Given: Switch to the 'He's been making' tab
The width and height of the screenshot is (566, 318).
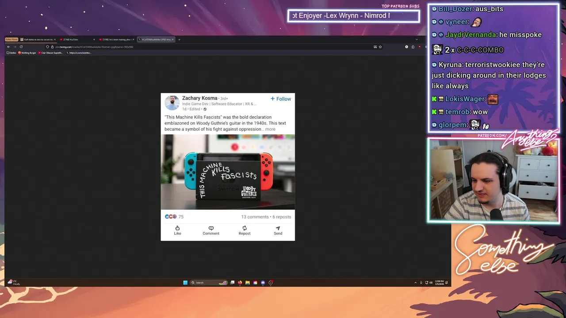Looking at the screenshot, I should point(116,39).
